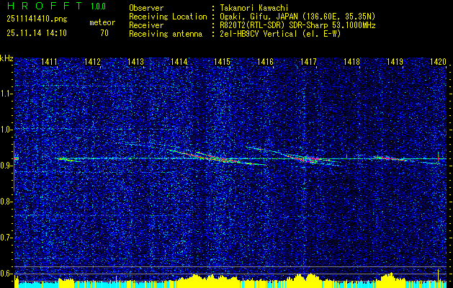Click the 1.1 frequency axis label
Screen dimensions: 453x288
click(6, 94)
